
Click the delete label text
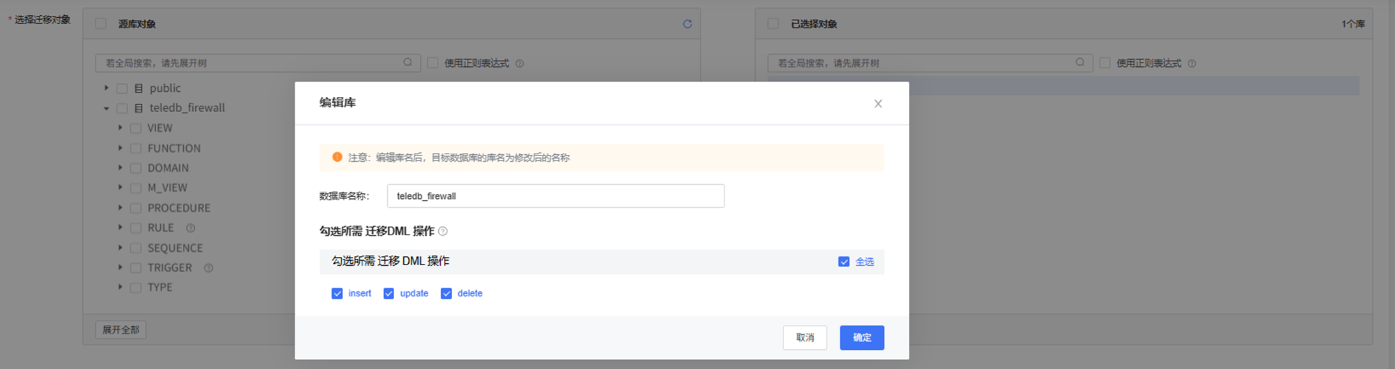469,294
